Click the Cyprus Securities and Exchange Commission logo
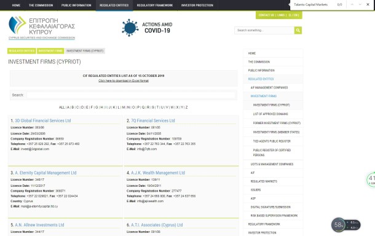This screenshot has width=375, height=236. (x=42, y=28)
